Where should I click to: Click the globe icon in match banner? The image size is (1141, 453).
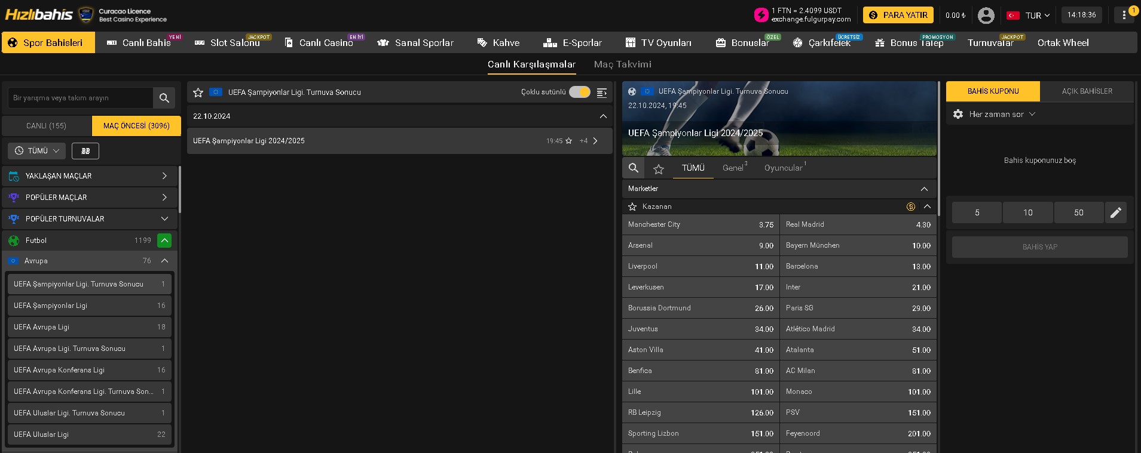click(632, 91)
